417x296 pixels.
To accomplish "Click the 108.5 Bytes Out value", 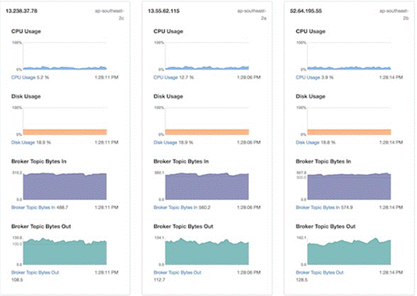I will pos(17,279).
